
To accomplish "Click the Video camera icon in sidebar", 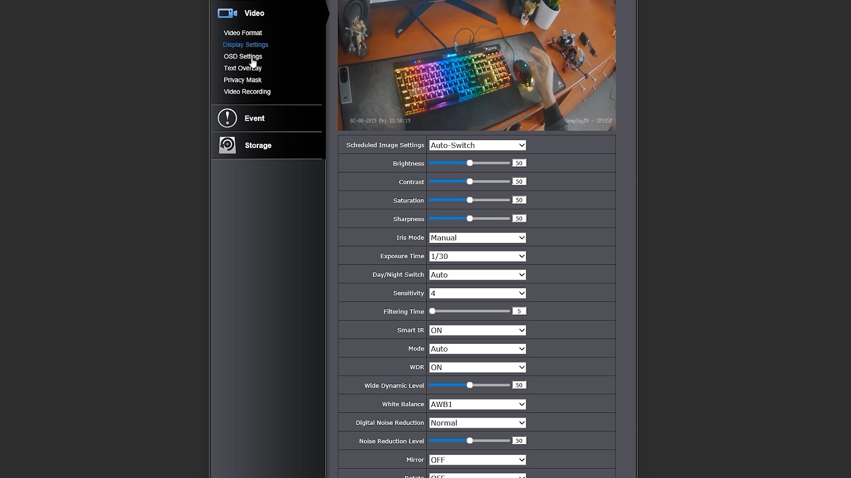I will pyautogui.click(x=227, y=13).
